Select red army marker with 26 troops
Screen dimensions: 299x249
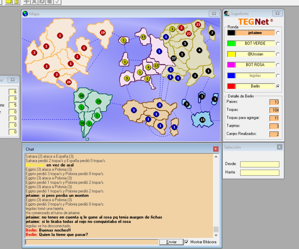coord(68,82)
